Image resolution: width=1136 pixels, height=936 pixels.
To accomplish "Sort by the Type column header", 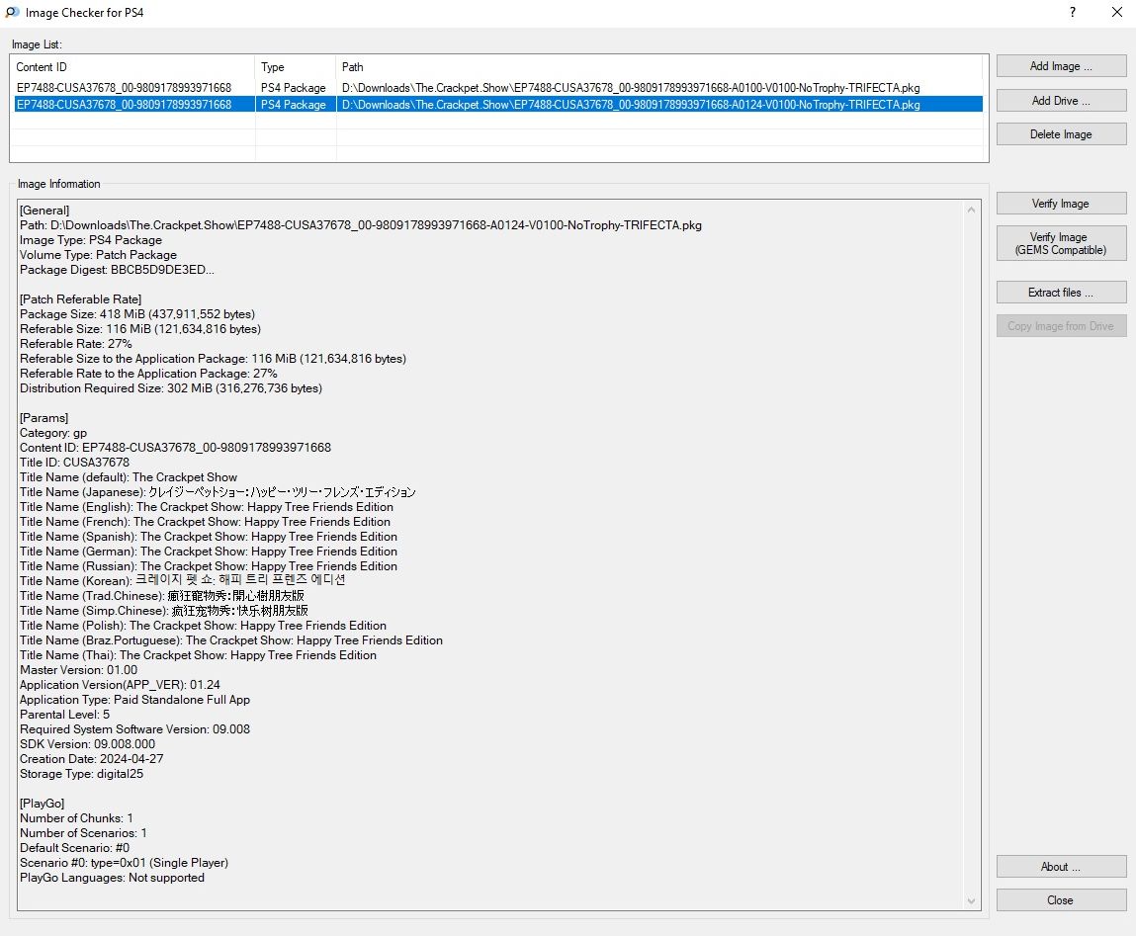I will coord(296,67).
